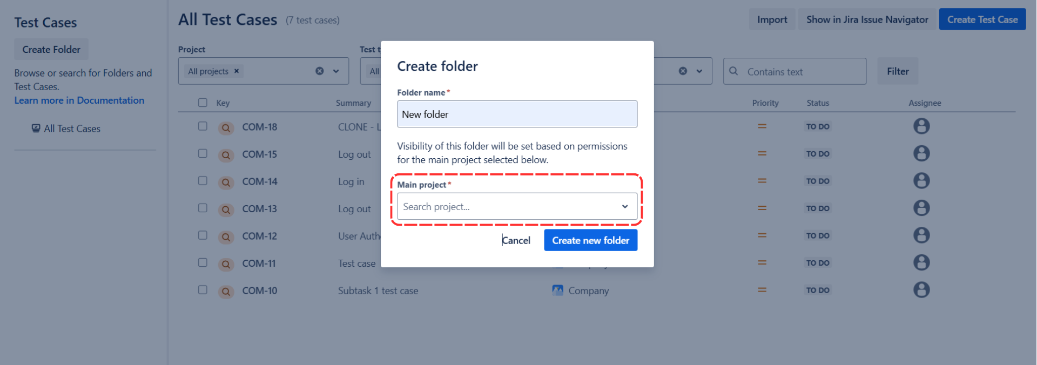Image resolution: width=1037 pixels, height=365 pixels.
Task: Click the Create new folder button
Action: click(590, 240)
